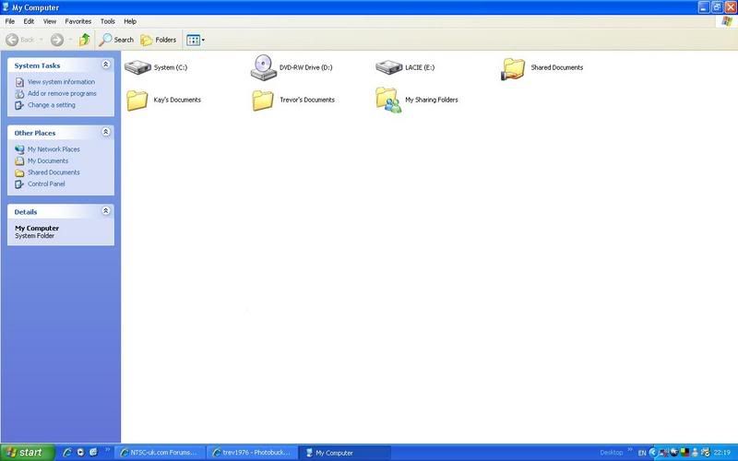Viewport: 738px width, 461px height.
Task: Select the Shared Documents folder icon
Action: pos(514,68)
